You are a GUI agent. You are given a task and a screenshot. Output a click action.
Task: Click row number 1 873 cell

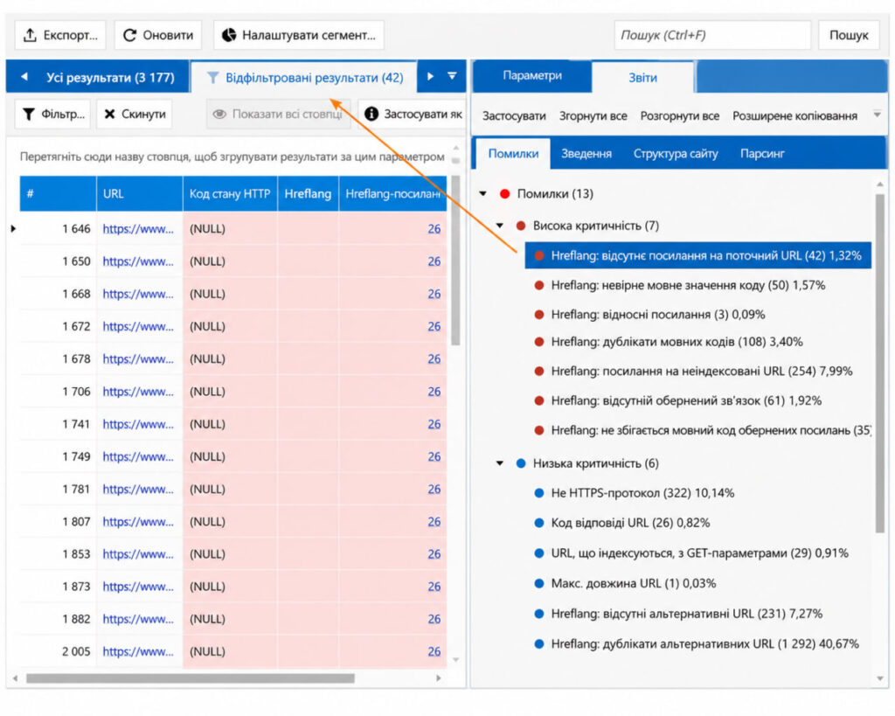58,587
